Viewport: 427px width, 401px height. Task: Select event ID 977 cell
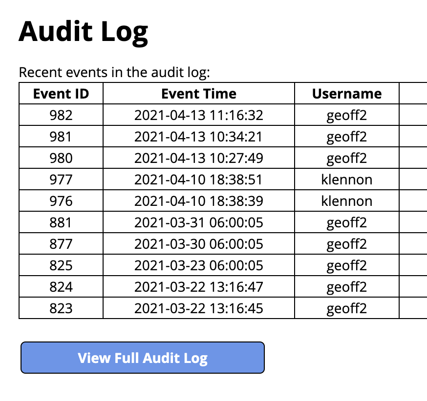click(61, 180)
